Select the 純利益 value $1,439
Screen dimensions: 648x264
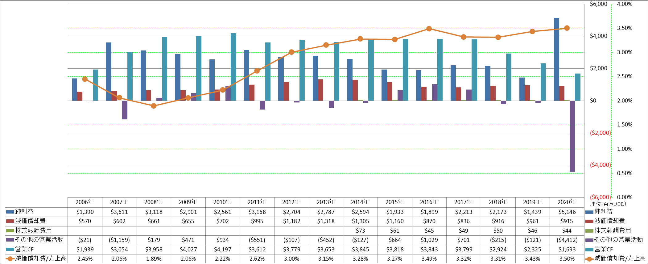pyautogui.click(x=532, y=212)
